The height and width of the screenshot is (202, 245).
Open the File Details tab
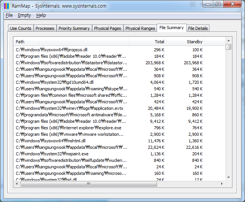pyautogui.click(x=198, y=28)
